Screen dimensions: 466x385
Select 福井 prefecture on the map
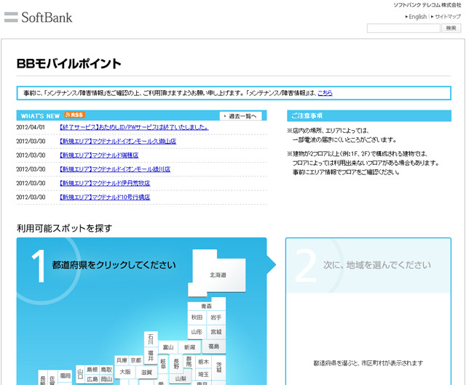151,356
